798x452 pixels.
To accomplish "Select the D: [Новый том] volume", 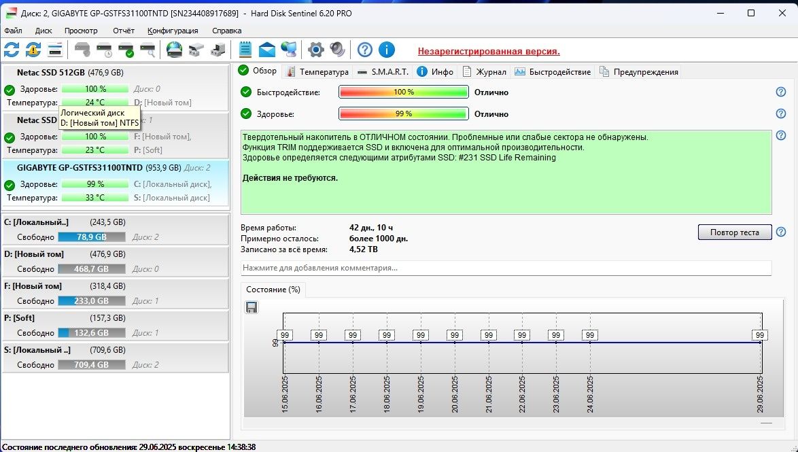I will coord(116,262).
